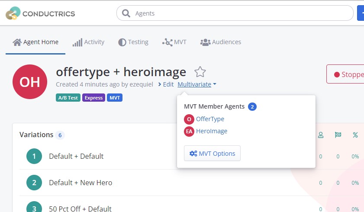Star the offertype + heroimage agent

tap(200, 72)
